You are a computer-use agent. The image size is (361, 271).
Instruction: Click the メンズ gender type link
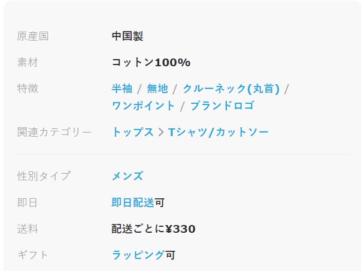[x=128, y=177]
